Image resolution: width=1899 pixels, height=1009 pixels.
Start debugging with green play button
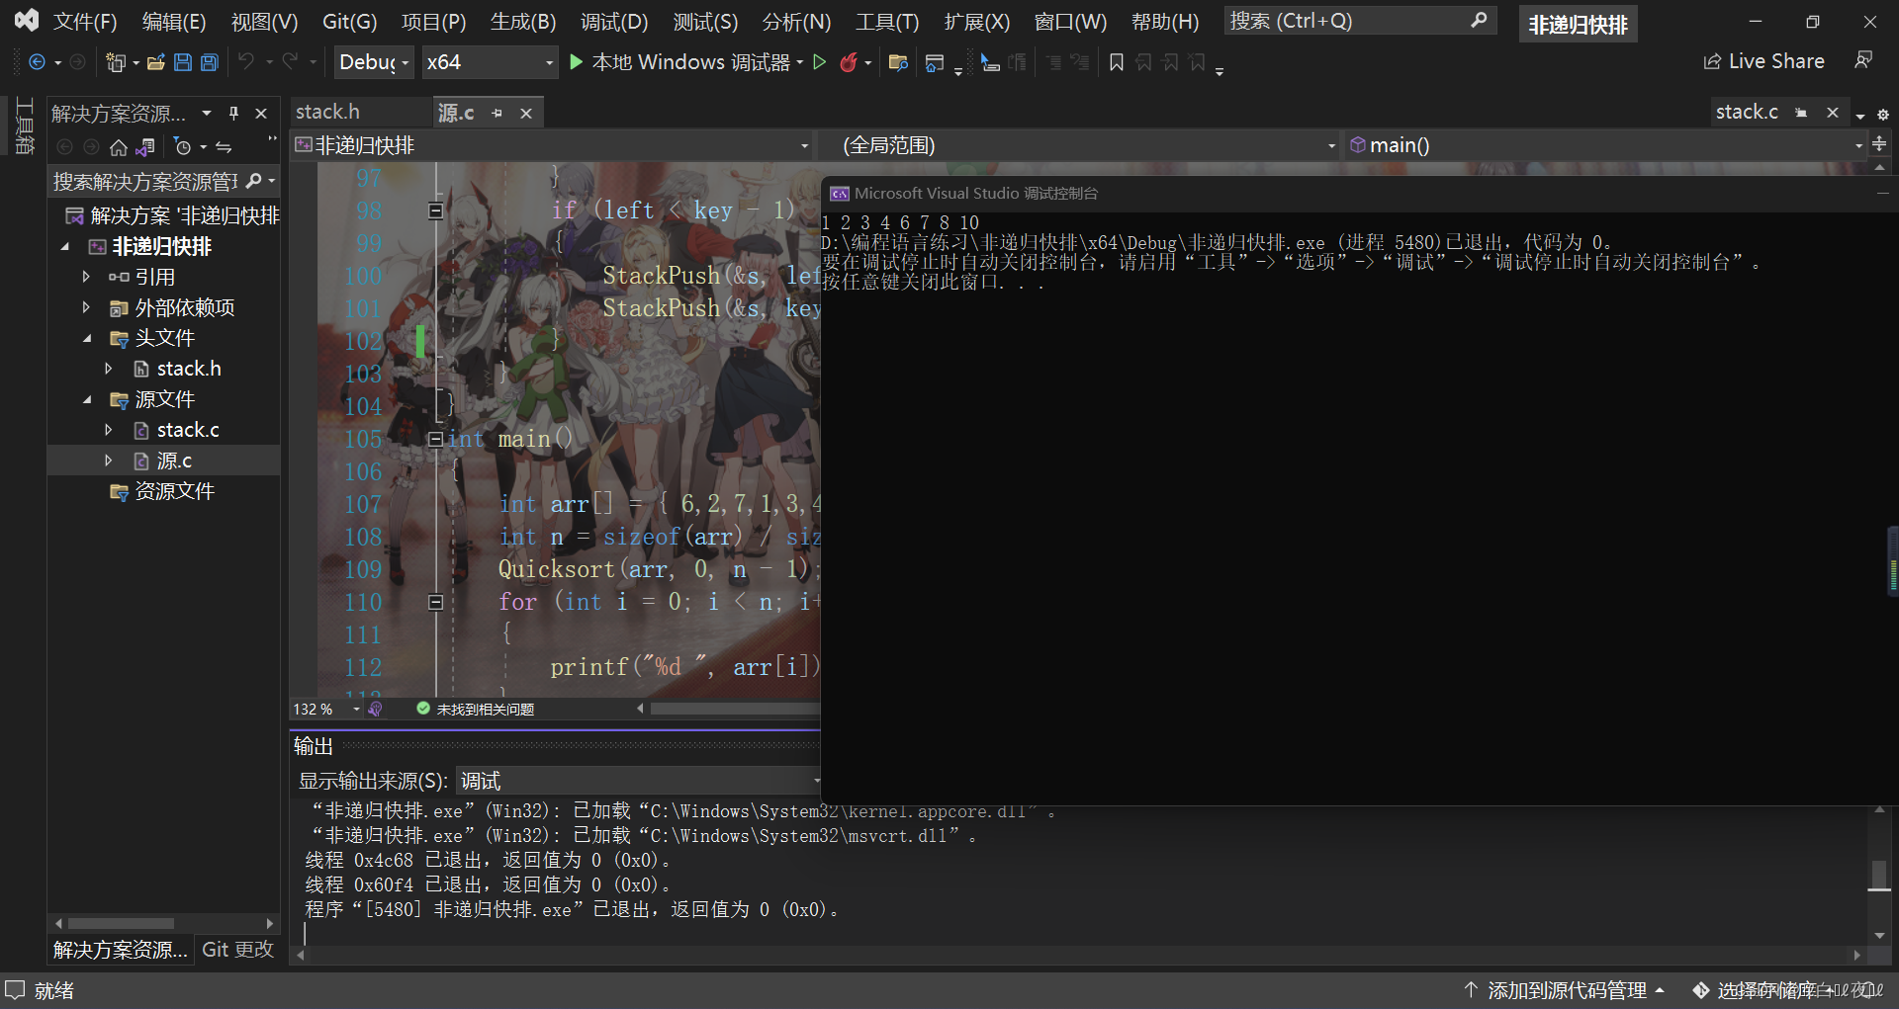tap(577, 62)
